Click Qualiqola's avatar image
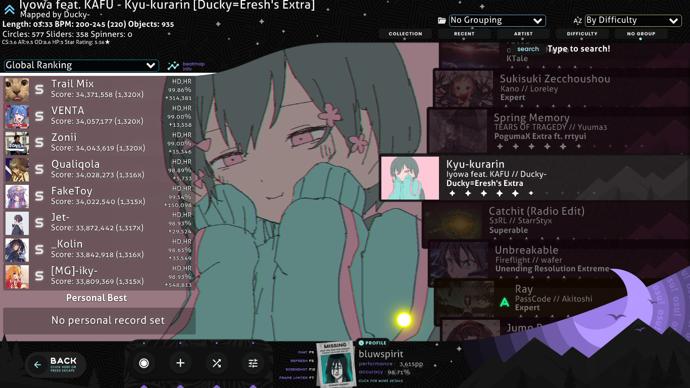The height and width of the screenshot is (388, 690). pos(17,170)
